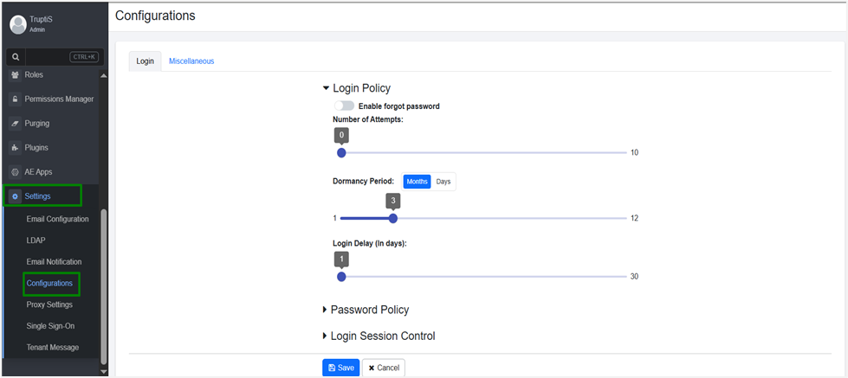Viewport: 848px width, 378px height.
Task: Switch to the Miscellaneous tab
Action: (191, 61)
